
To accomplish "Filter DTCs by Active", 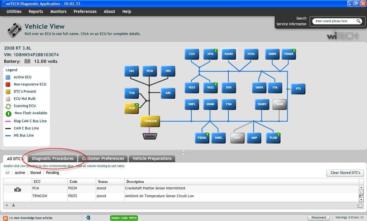I will pos(20,173).
